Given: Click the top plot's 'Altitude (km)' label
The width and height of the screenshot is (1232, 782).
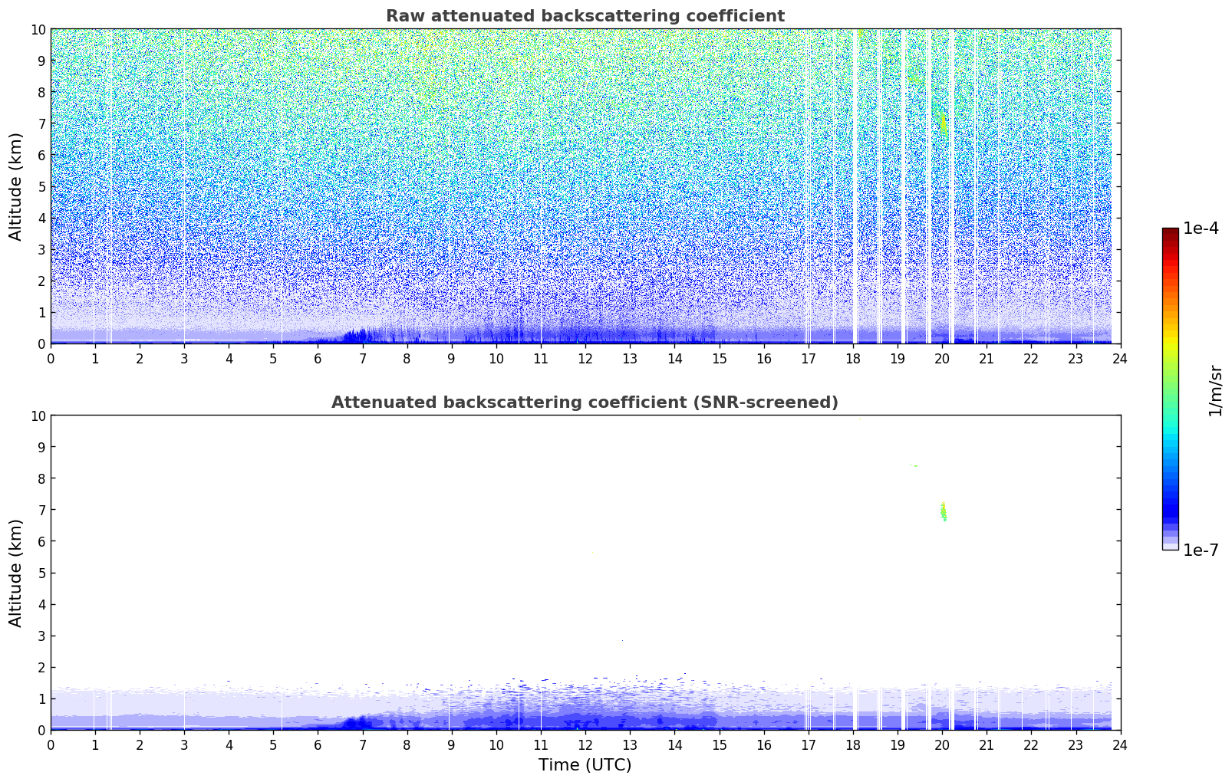Looking at the screenshot, I should click(x=16, y=186).
